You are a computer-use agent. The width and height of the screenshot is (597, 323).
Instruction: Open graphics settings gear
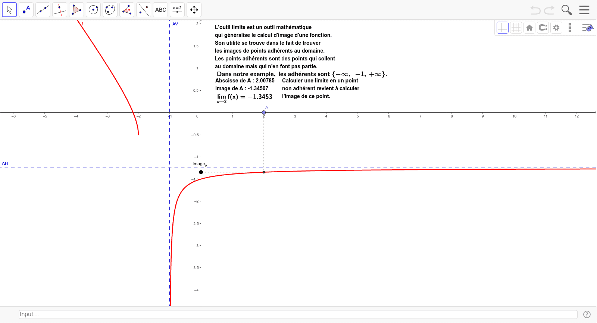[556, 28]
